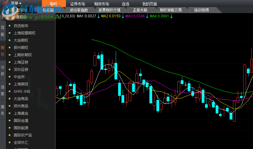This screenshot has width=253, height=149.
Task: Choose 大连期权 from the quote list
Action: (21, 40)
